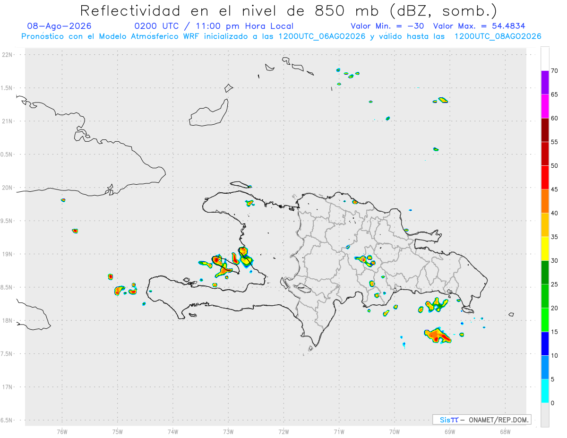Click the '22N' latitude label

pyautogui.click(x=8, y=55)
